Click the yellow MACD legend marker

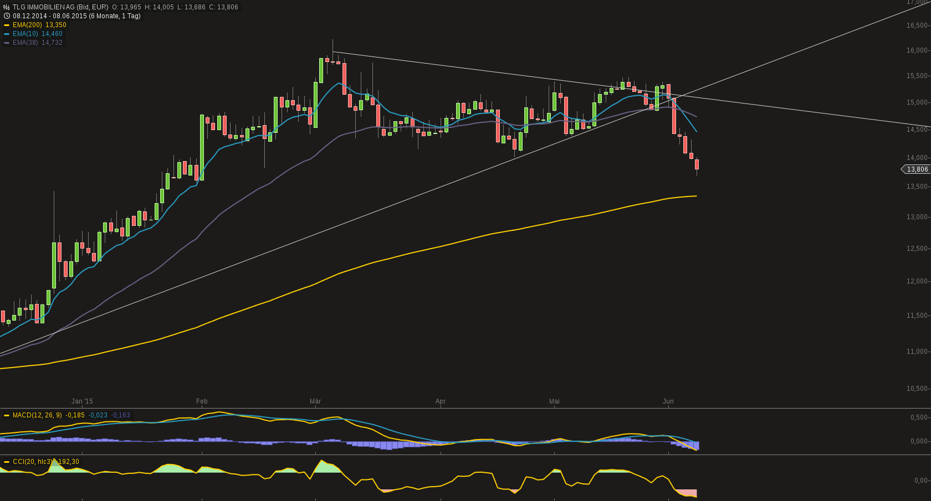(x=7, y=415)
